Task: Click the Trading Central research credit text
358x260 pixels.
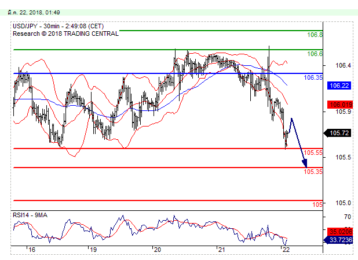Action: point(65,34)
